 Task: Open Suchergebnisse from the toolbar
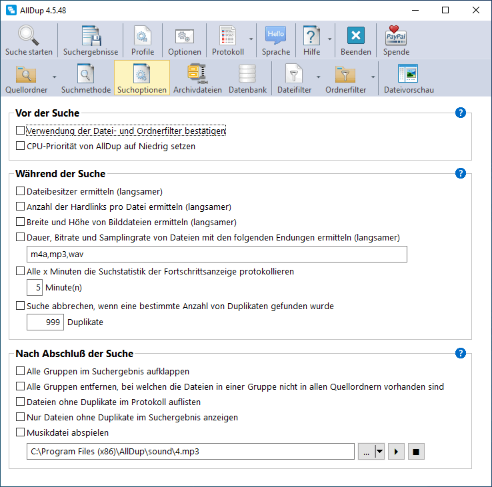[x=91, y=36]
